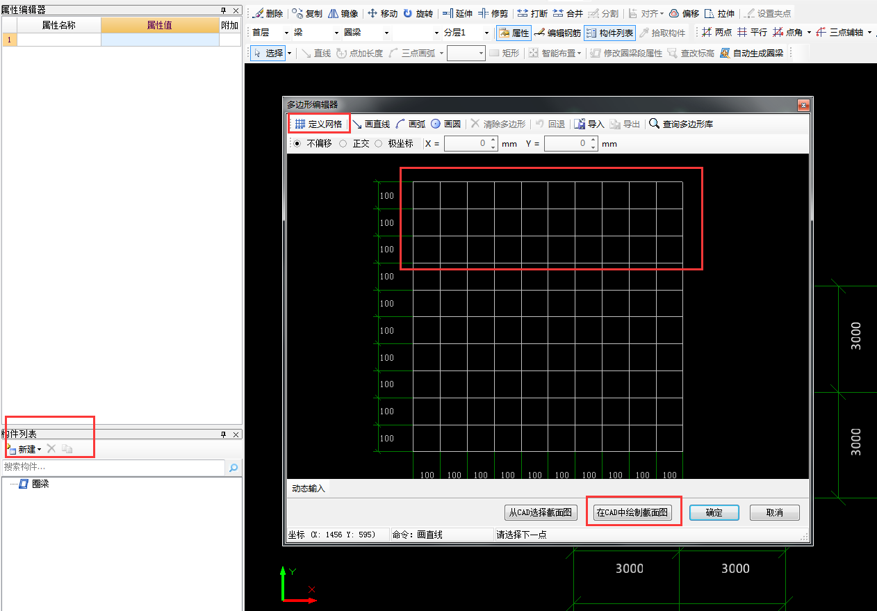Screen dimensions: 877x611
Task: Activate the 选择 select tool
Action: (268, 53)
